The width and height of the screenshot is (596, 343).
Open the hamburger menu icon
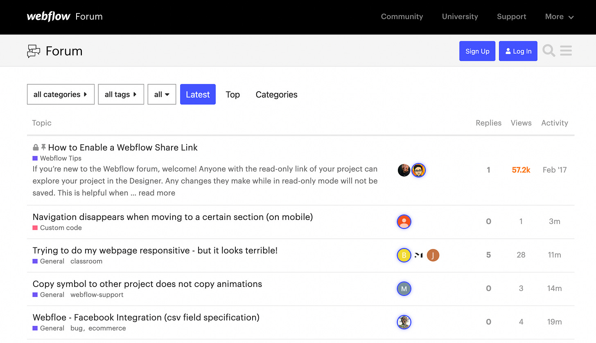tap(566, 51)
